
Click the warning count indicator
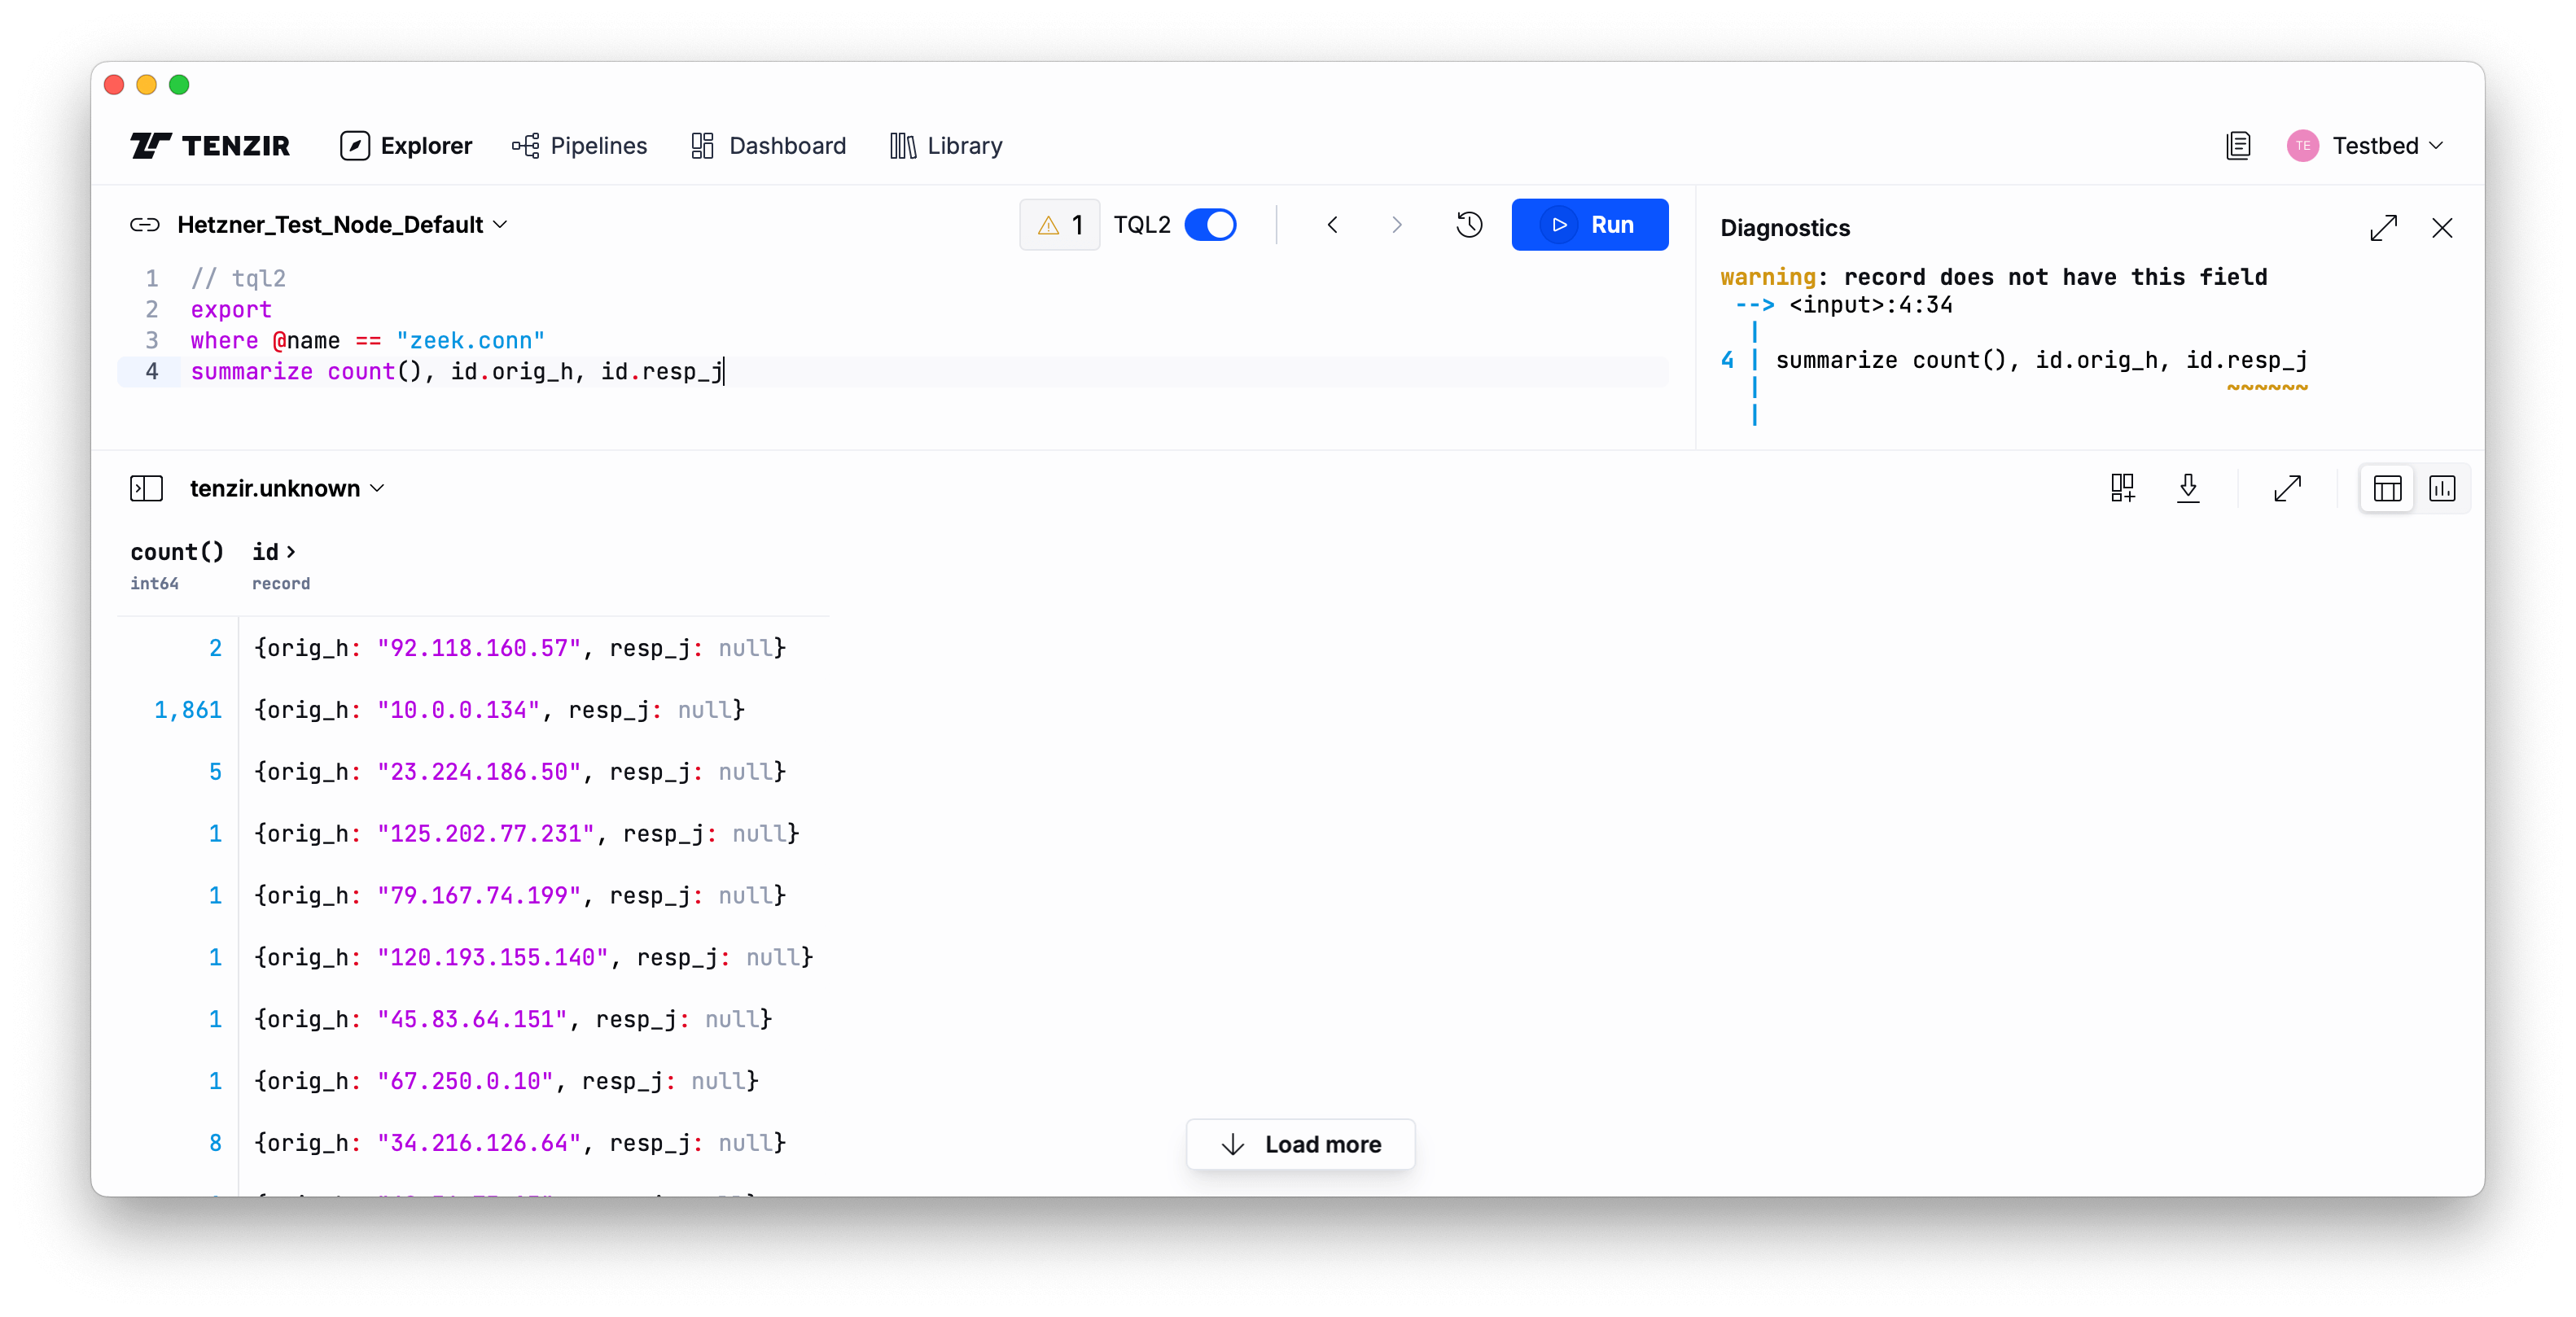(x=1059, y=225)
